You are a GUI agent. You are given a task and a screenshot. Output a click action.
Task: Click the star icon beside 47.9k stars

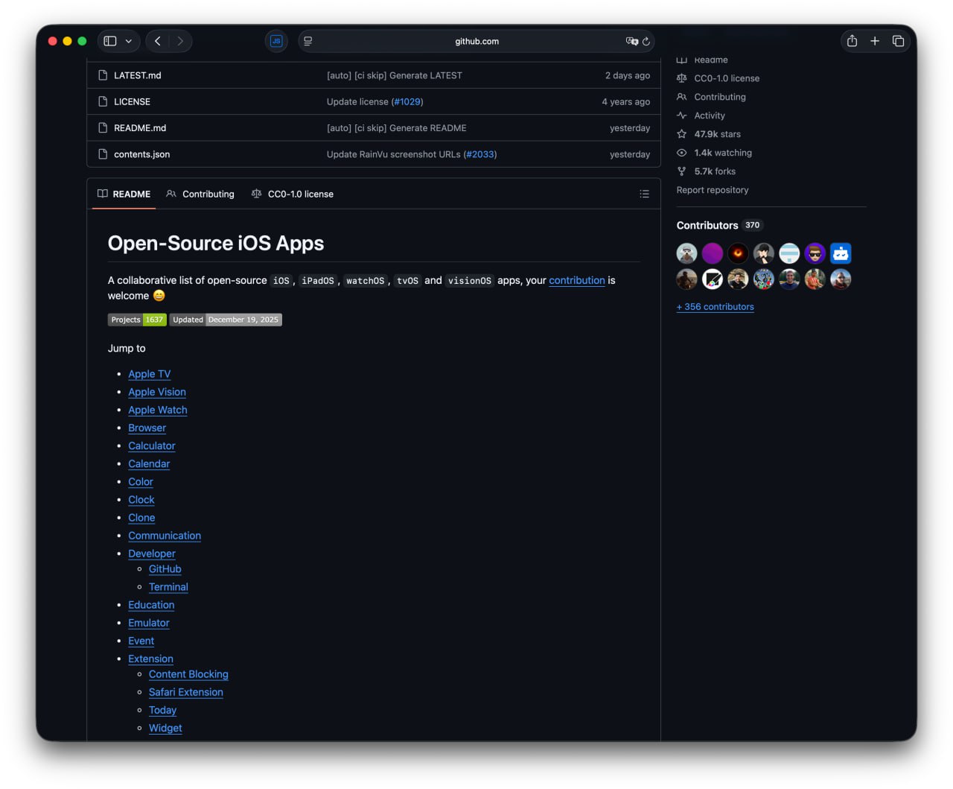(681, 134)
